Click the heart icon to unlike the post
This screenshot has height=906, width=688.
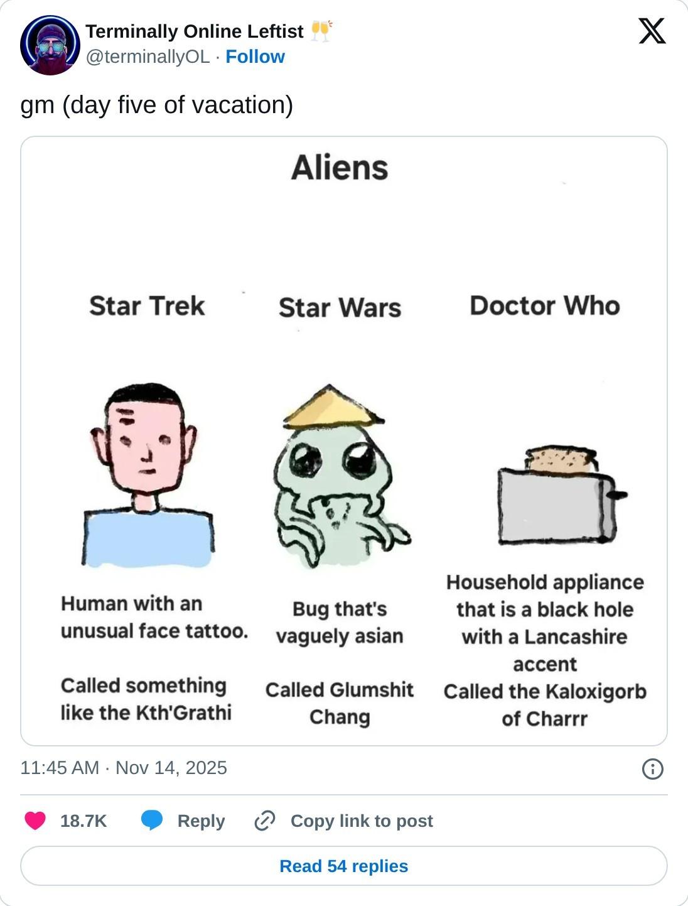click(x=36, y=821)
